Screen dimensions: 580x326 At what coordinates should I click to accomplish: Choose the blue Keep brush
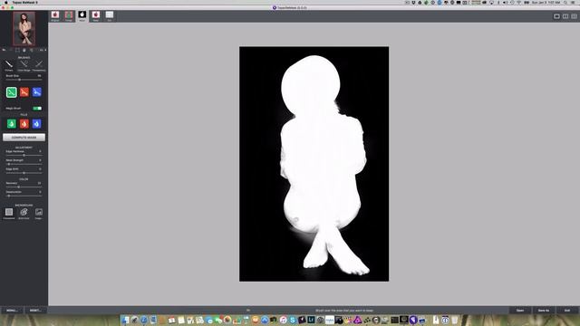coord(36,92)
